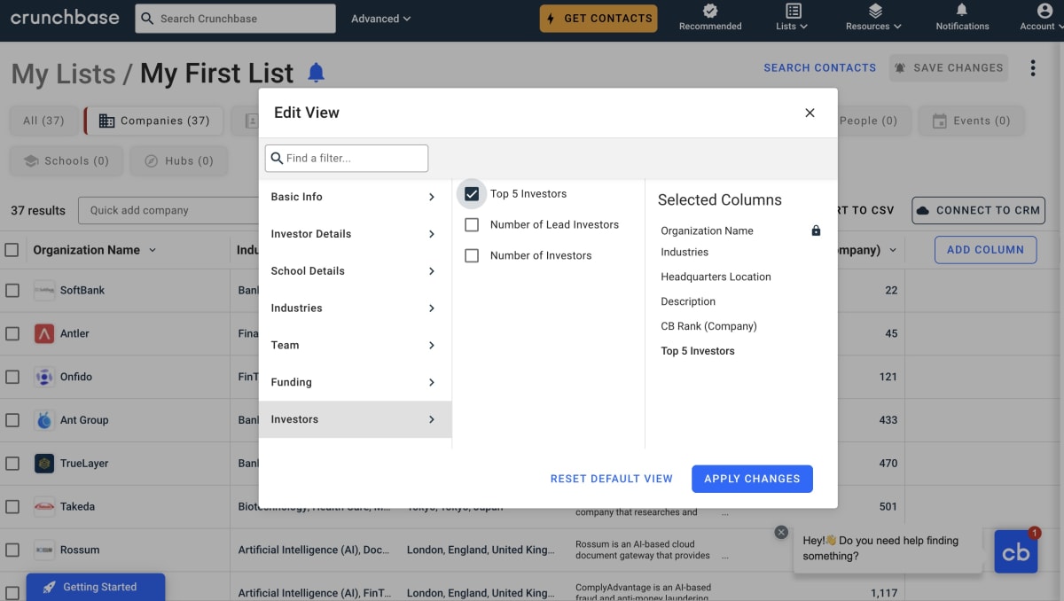Select the Onfido row checkbox
1064x601 pixels.
(x=12, y=377)
